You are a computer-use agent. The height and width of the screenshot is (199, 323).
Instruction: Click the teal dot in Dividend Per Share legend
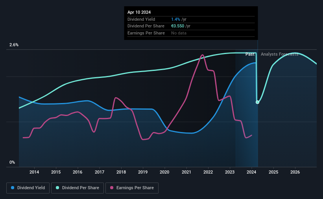coord(57,188)
